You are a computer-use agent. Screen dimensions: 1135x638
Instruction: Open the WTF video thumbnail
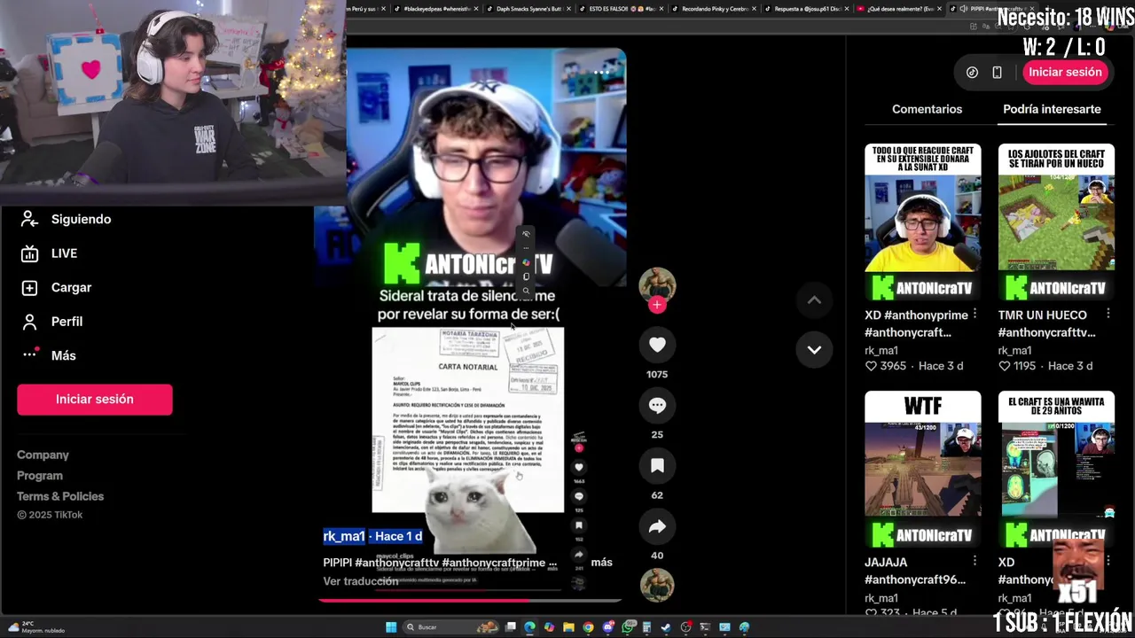[x=923, y=471]
